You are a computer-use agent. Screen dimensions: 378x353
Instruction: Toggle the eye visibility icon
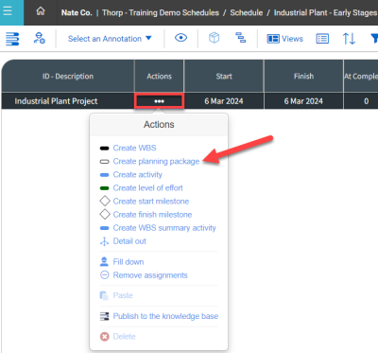click(x=180, y=38)
